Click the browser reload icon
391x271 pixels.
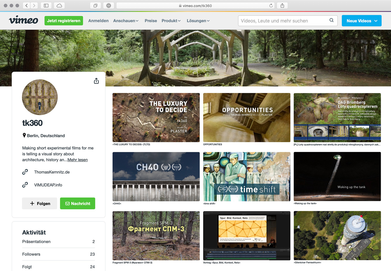[x=271, y=5]
